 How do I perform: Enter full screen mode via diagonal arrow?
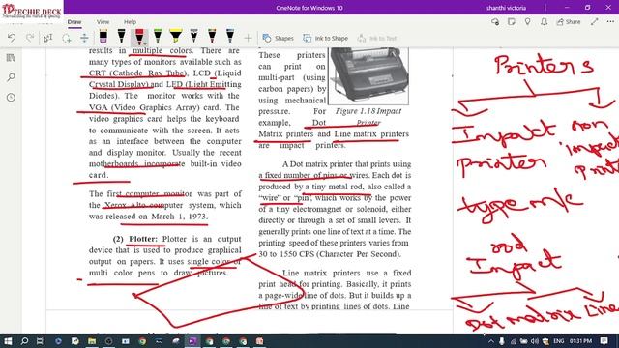(x=595, y=22)
